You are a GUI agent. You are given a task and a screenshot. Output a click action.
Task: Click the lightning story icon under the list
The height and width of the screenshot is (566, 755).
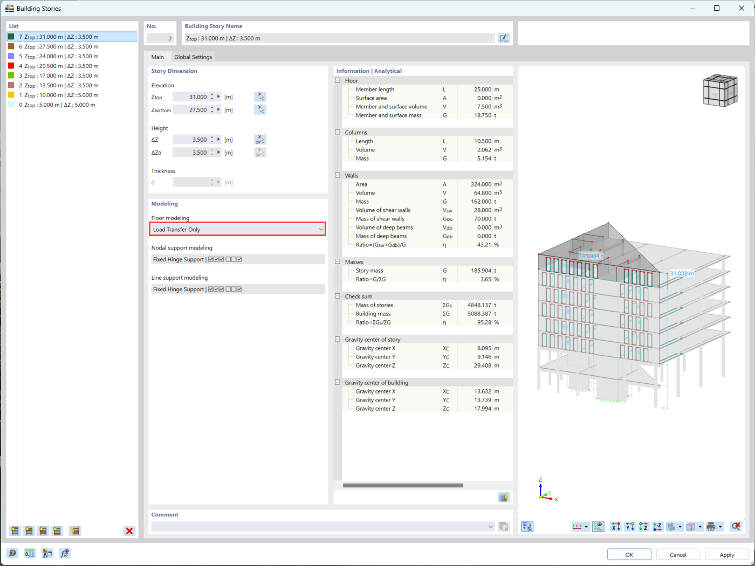click(75, 531)
